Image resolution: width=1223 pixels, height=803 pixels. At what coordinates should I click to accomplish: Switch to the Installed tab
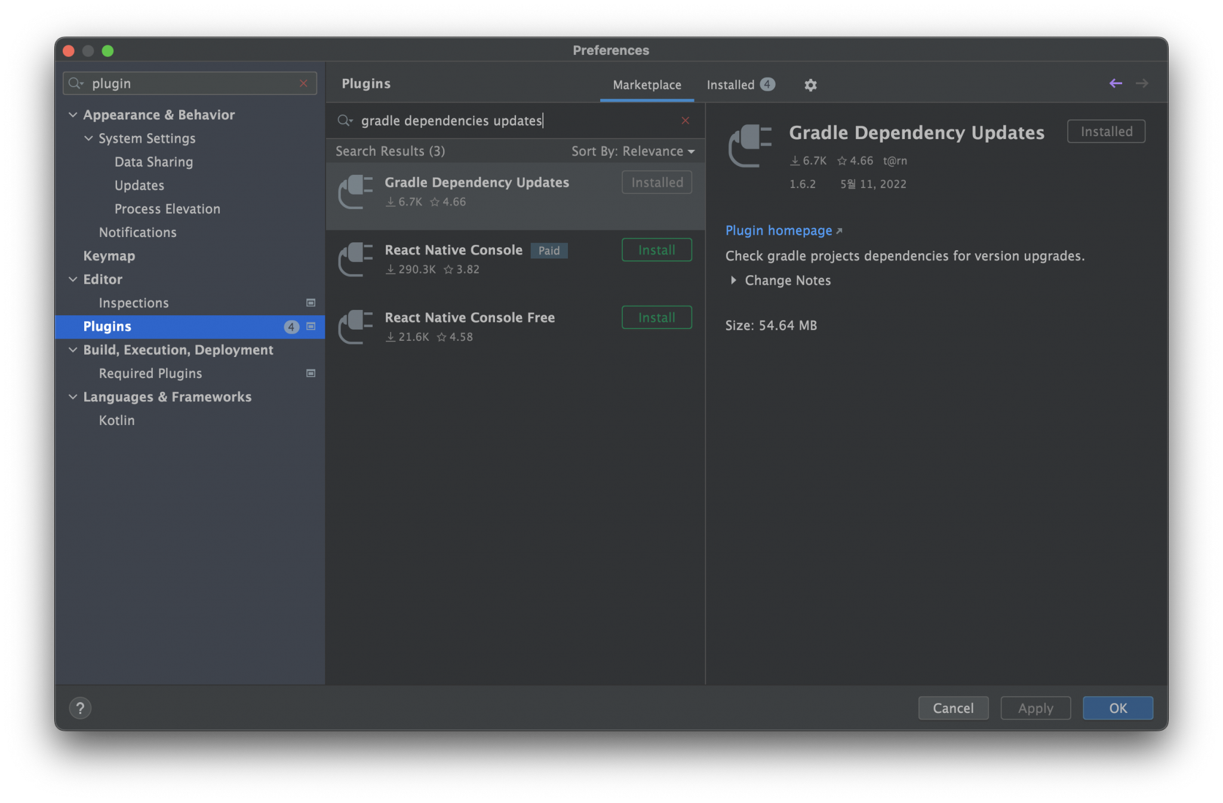[740, 85]
